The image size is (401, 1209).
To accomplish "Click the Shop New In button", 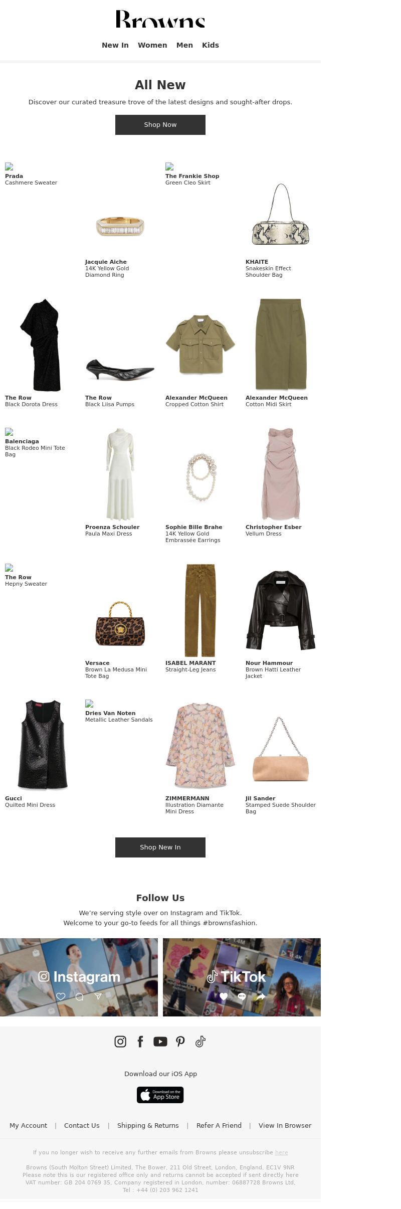I will [x=160, y=847].
